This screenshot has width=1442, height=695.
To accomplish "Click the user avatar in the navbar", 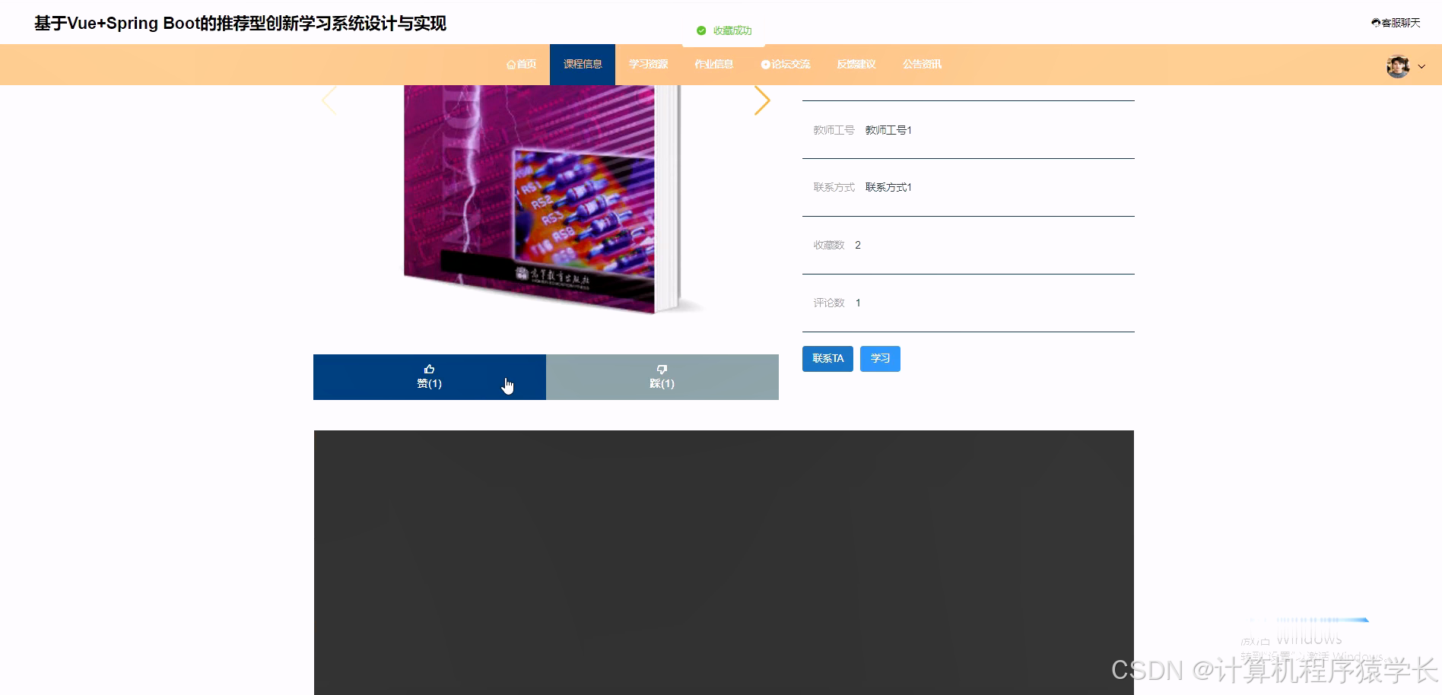I will point(1396,66).
